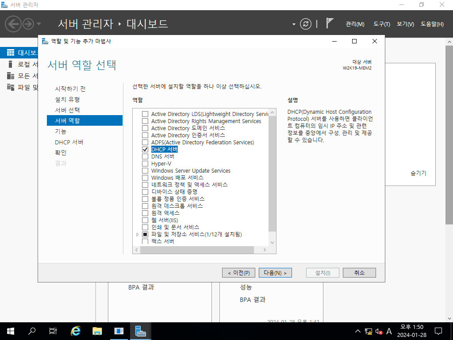Check Active Directory LDS role checkbox

point(145,114)
